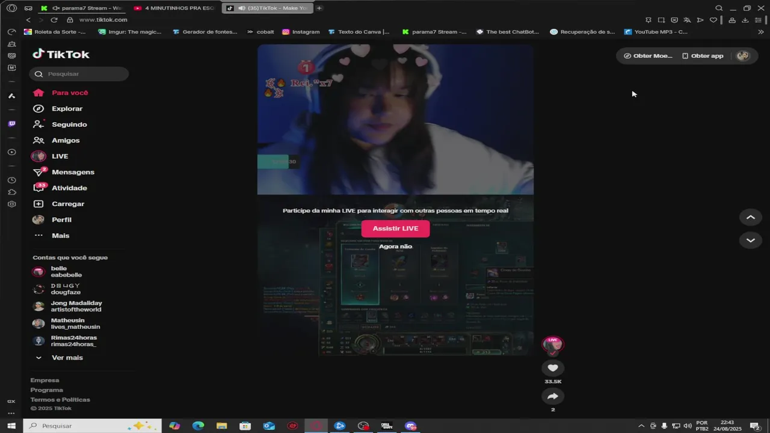Select the (35)TikTok browser tab

tap(268, 8)
